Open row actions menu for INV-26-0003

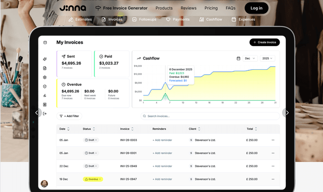(273, 140)
